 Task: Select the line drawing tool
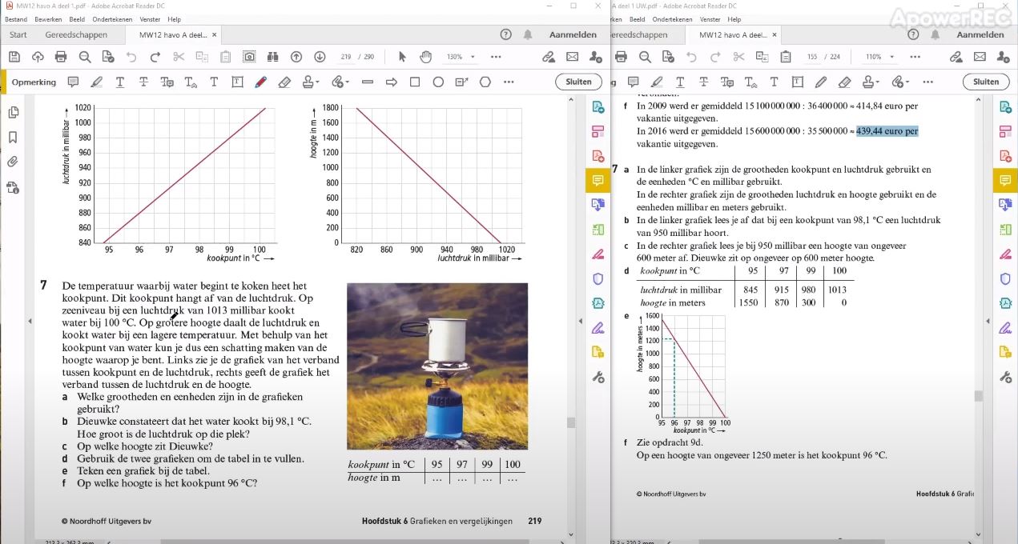tap(368, 82)
